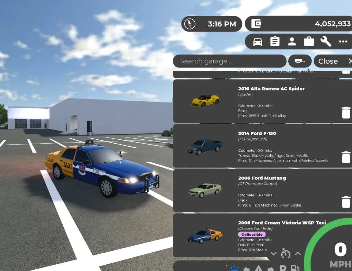Click the Collectible badge on the taxi
The height and width of the screenshot is (271, 352).
[x=252, y=234]
